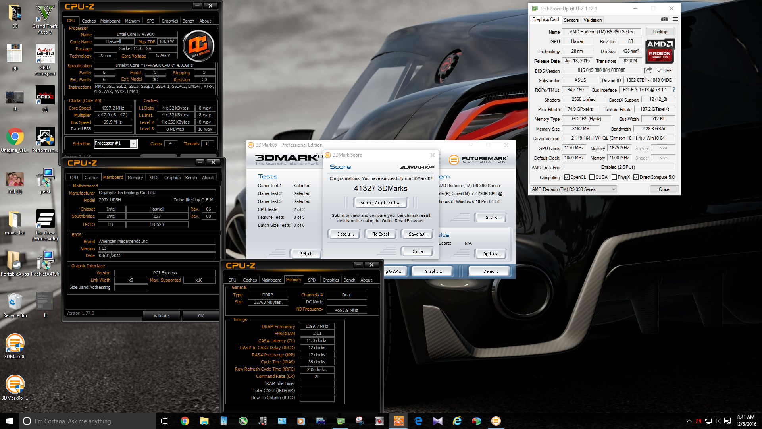
Task: Toggle the DirectCompute 5.0 checkbox
Action: point(636,177)
